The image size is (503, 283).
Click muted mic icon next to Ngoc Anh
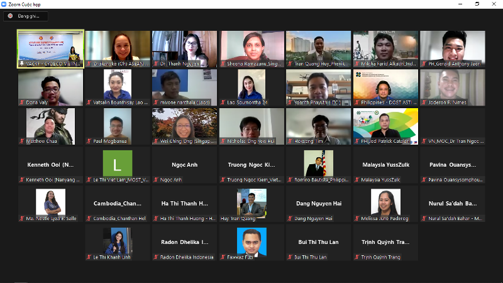[156, 180]
